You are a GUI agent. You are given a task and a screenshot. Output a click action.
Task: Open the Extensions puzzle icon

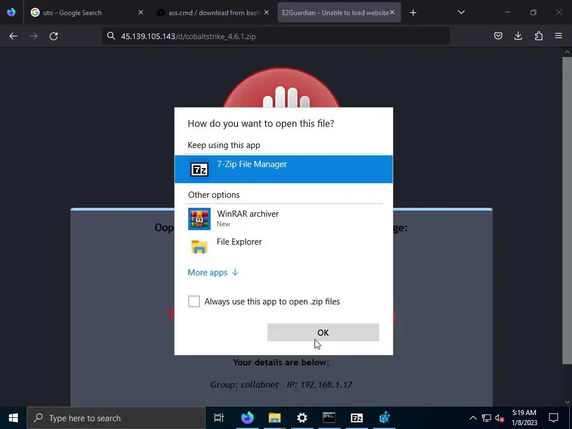coord(538,36)
